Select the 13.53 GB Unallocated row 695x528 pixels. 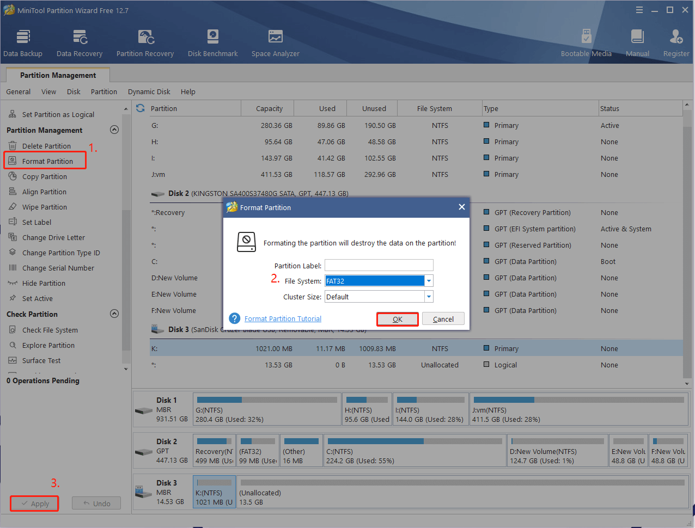coord(416,365)
